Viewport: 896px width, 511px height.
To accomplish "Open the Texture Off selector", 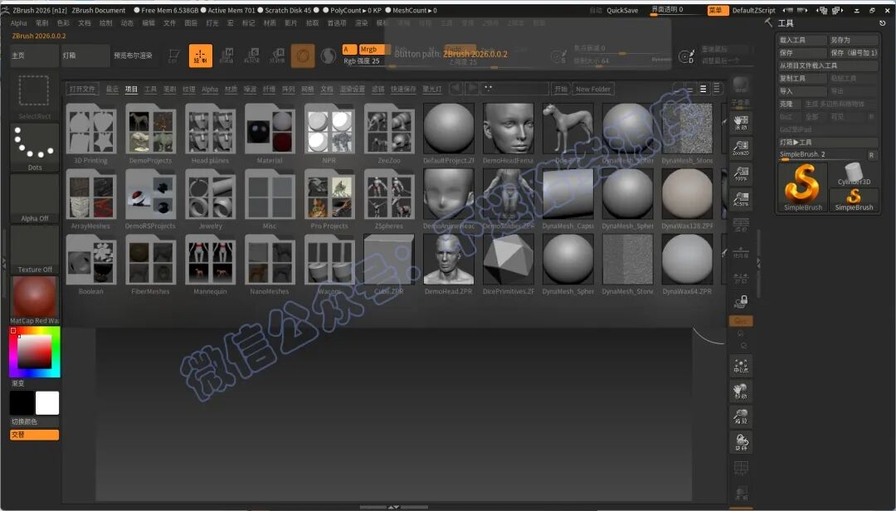I will tap(34, 250).
